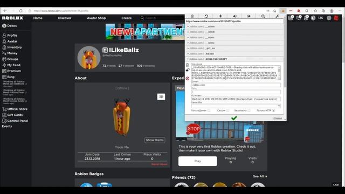Open Roblox settings gear icon
This screenshot has width=345, height=194.
point(329,18)
